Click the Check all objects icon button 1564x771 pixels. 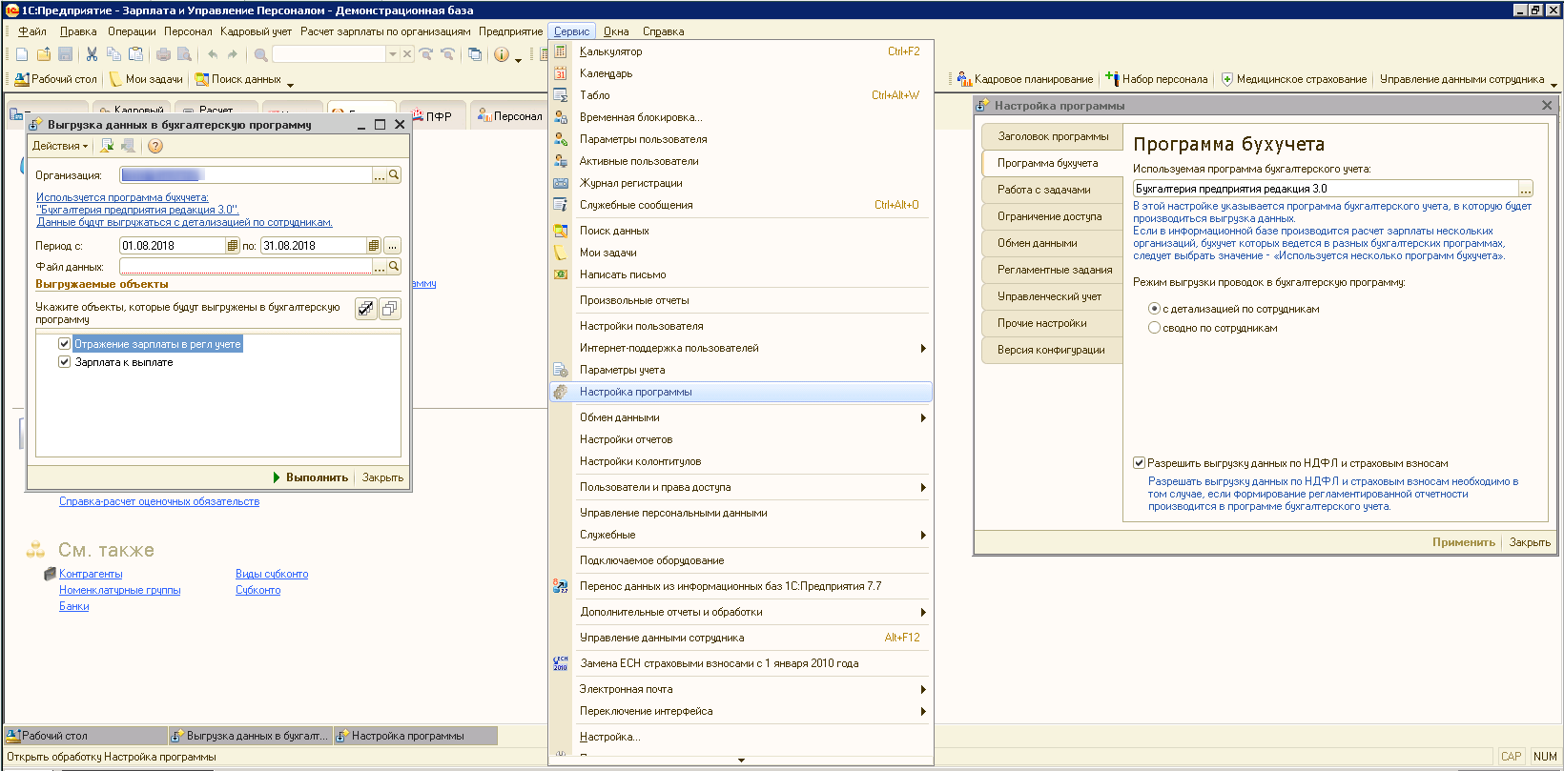pyautogui.click(x=366, y=308)
